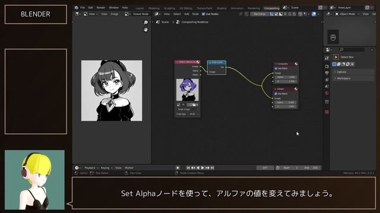Open the image editor's editor type dropdown
Screen dimensions: 380x213
[x=78, y=14]
